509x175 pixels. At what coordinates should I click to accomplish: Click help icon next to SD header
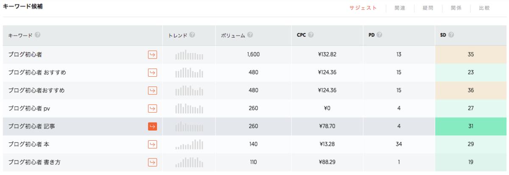(451, 35)
